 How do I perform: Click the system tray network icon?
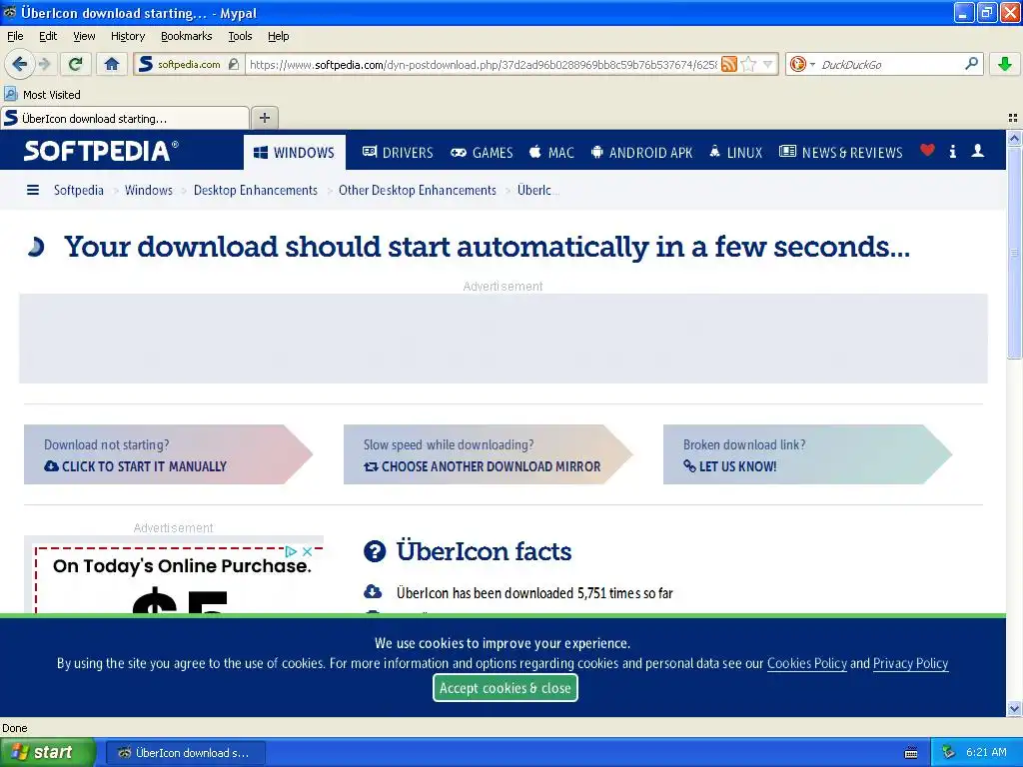click(948, 752)
